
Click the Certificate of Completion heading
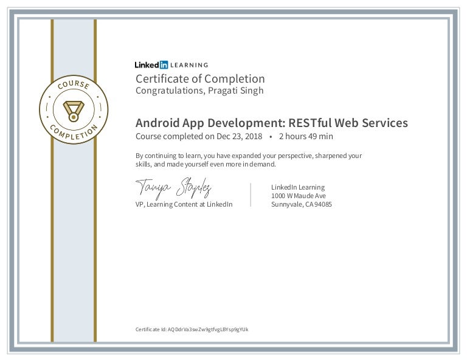[200, 78]
